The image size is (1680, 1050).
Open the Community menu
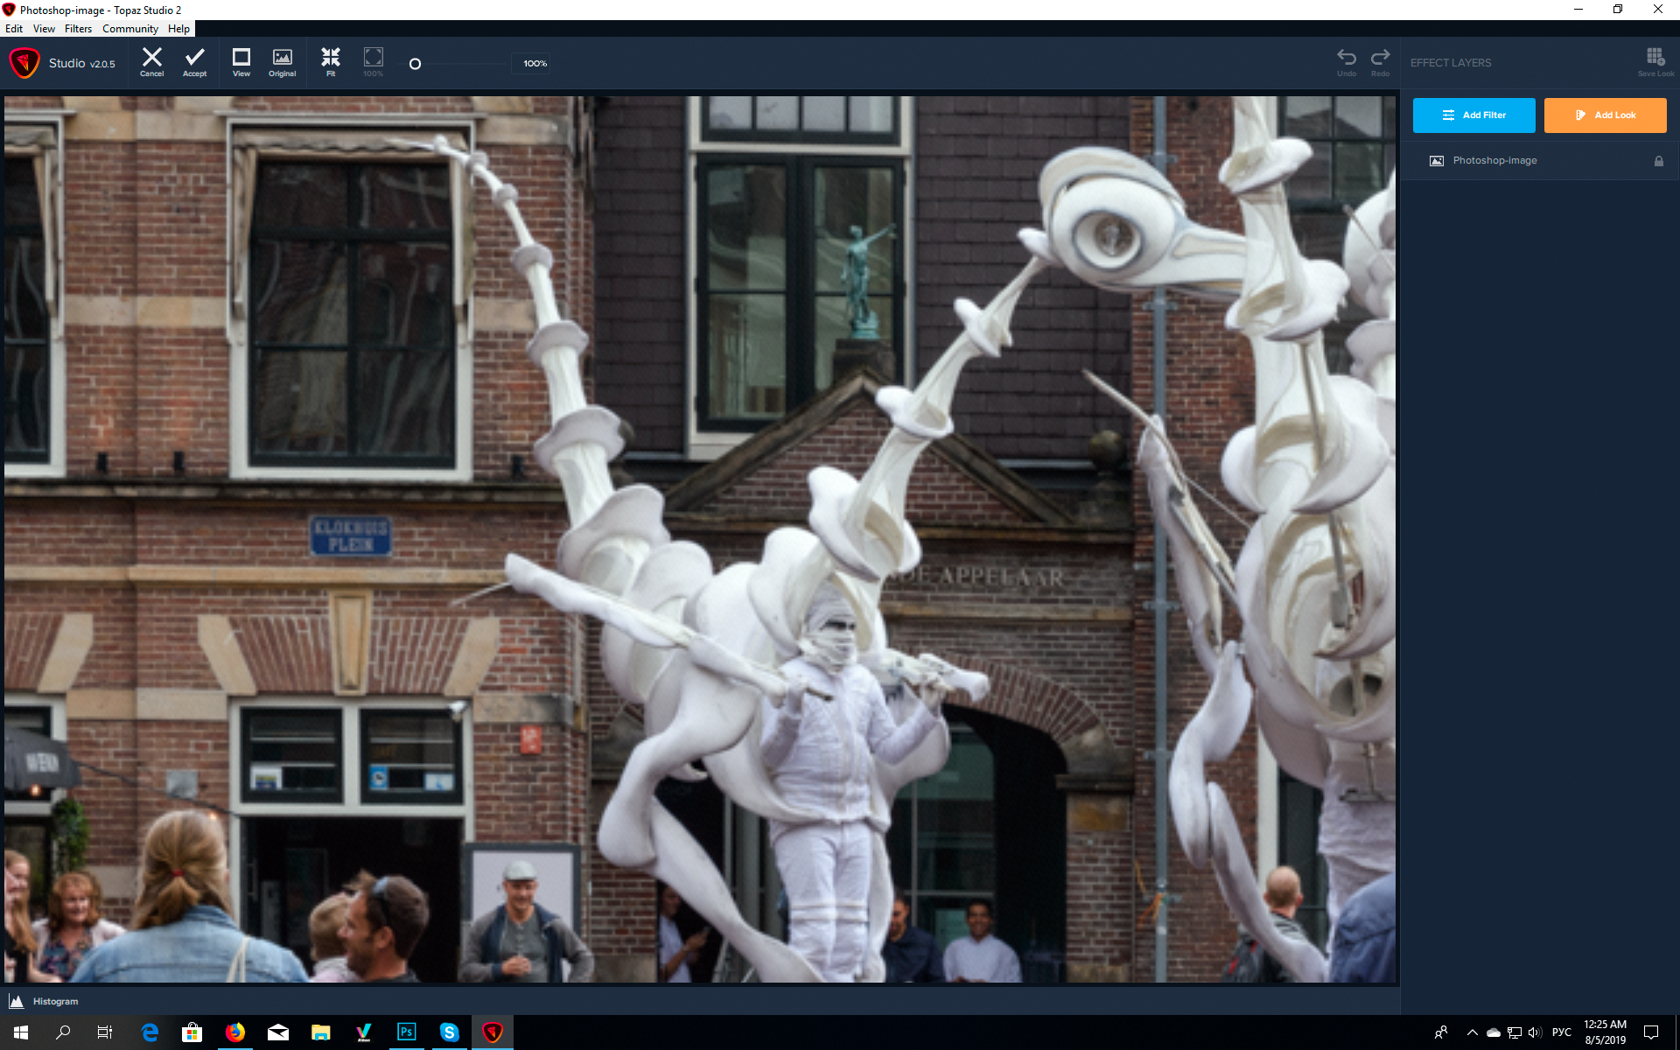point(129,29)
